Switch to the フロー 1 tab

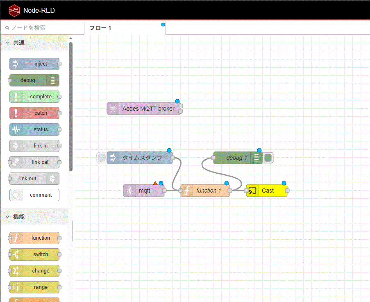point(101,28)
